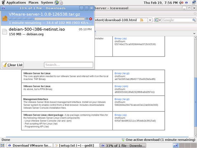Launch the web browser icon in top panel
The image size is (197, 148).
57,3
